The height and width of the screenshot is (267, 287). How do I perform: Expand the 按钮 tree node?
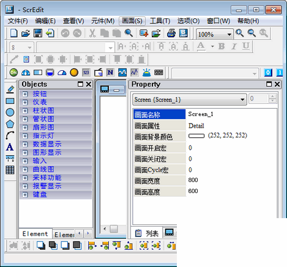click(x=25, y=94)
